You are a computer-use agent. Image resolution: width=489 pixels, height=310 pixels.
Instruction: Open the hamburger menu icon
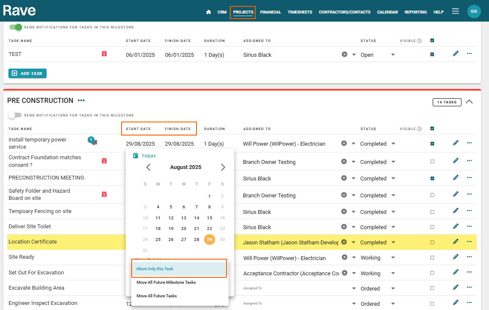tap(455, 11)
